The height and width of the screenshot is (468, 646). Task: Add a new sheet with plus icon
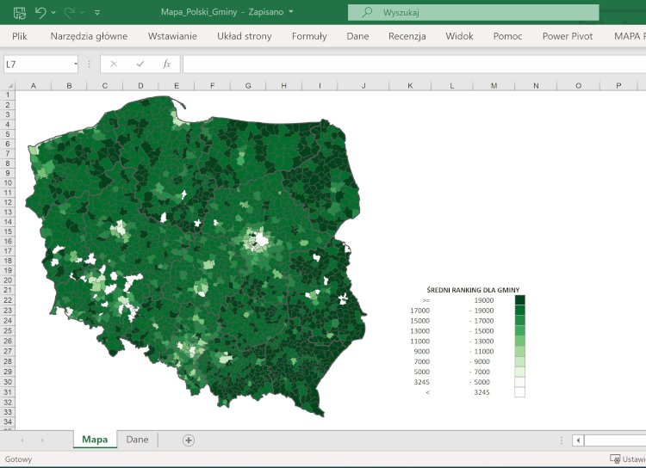[x=189, y=440]
